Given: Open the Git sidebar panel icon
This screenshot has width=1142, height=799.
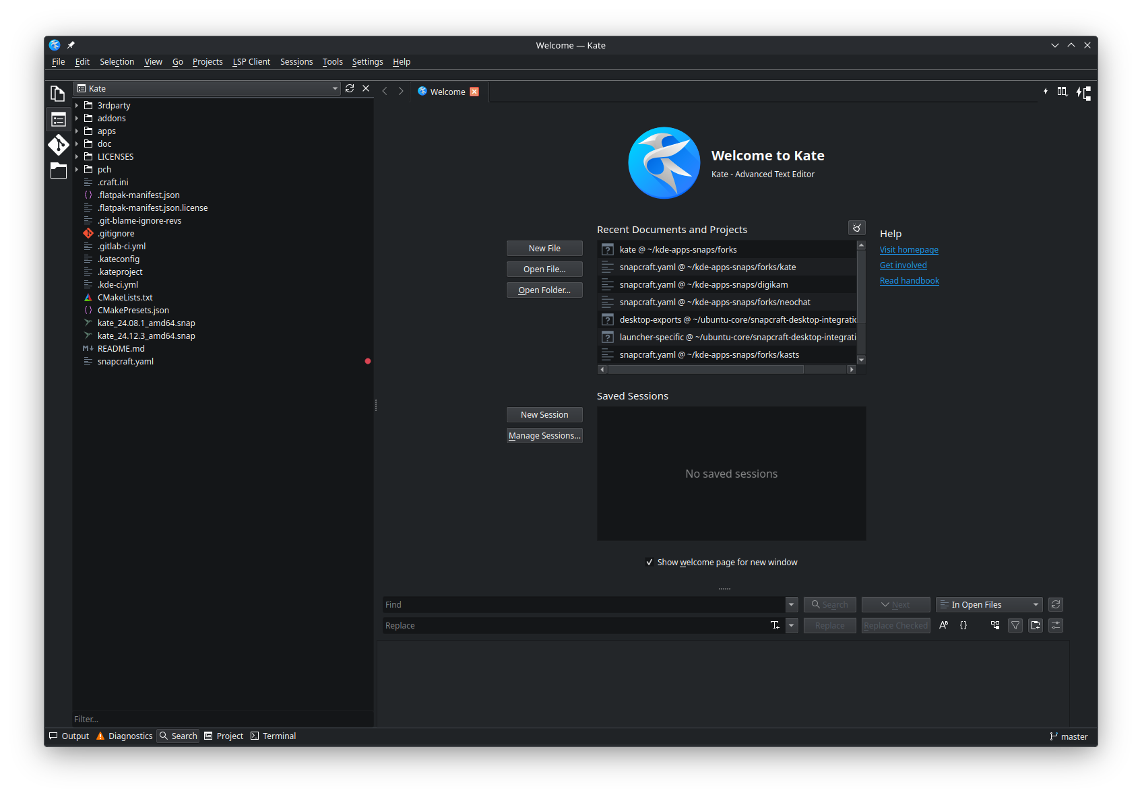Looking at the screenshot, I should click(x=59, y=145).
